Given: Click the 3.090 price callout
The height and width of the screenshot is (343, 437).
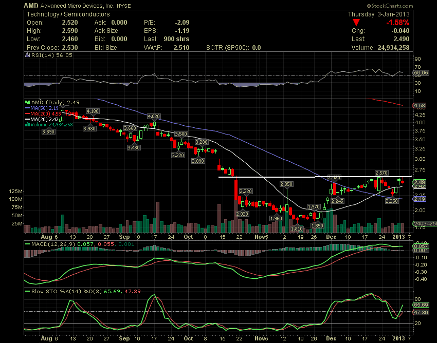Looking at the screenshot, I should [x=198, y=161].
